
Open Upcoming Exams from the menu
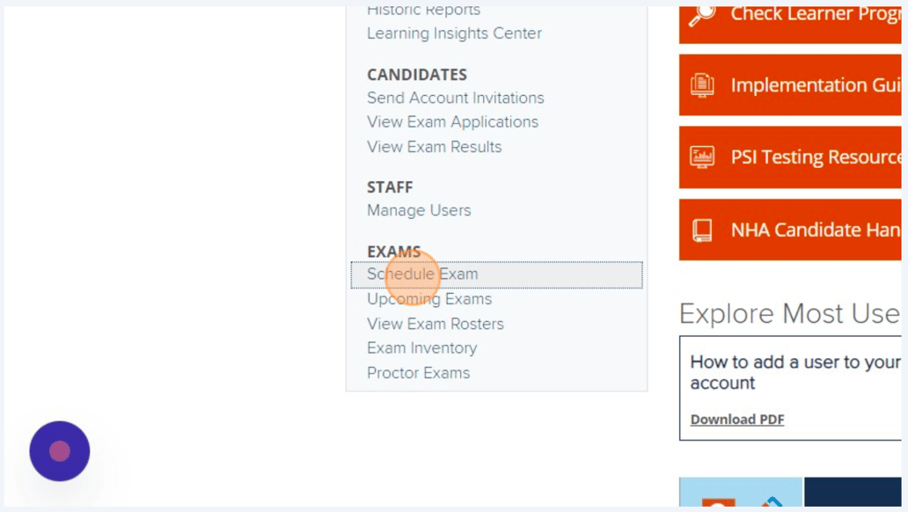pyautogui.click(x=428, y=299)
